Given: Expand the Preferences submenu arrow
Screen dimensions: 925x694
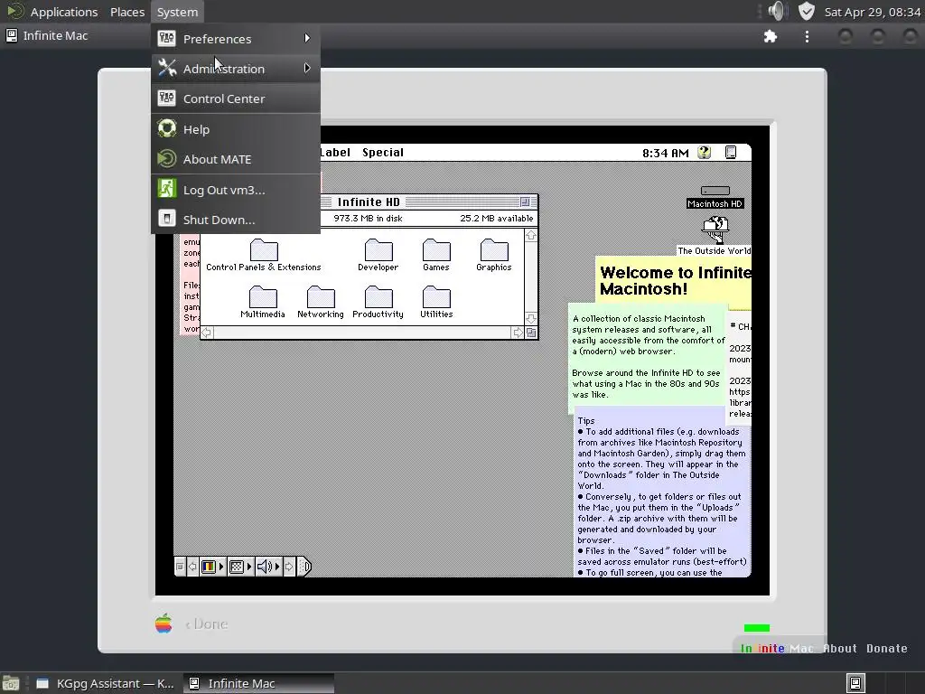Looking at the screenshot, I should tap(307, 38).
